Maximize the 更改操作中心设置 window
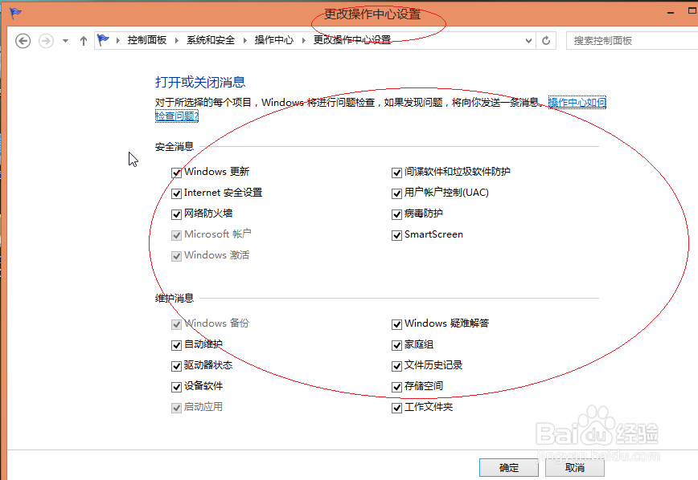698x480 pixels. [x=692, y=10]
